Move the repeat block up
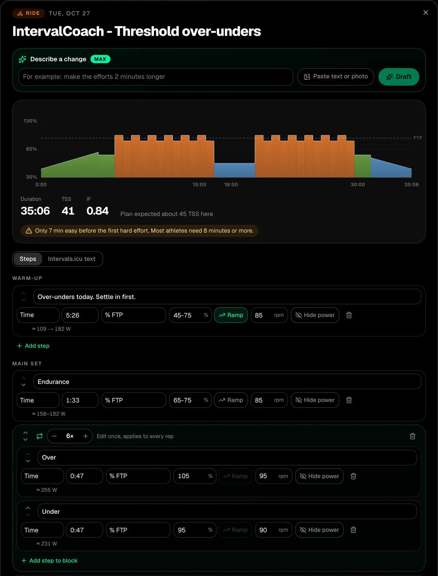This screenshot has width=438, height=576. click(25, 433)
